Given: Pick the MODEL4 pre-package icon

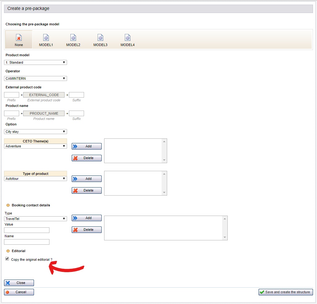Looking at the screenshot, I should coord(128,38).
